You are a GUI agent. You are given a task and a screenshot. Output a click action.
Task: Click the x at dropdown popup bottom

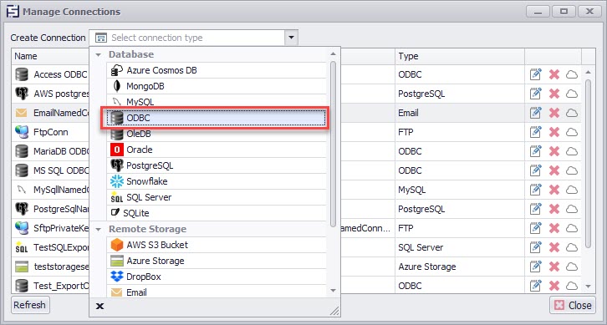[x=99, y=307]
